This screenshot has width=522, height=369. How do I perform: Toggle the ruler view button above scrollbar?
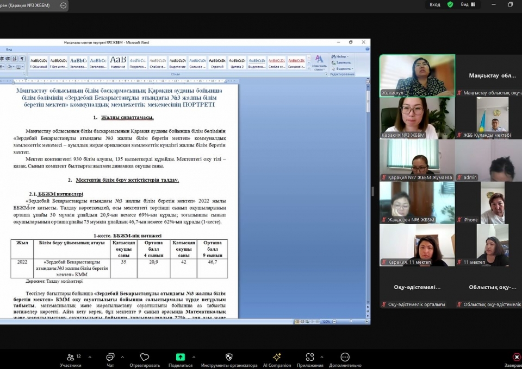tap(368, 81)
